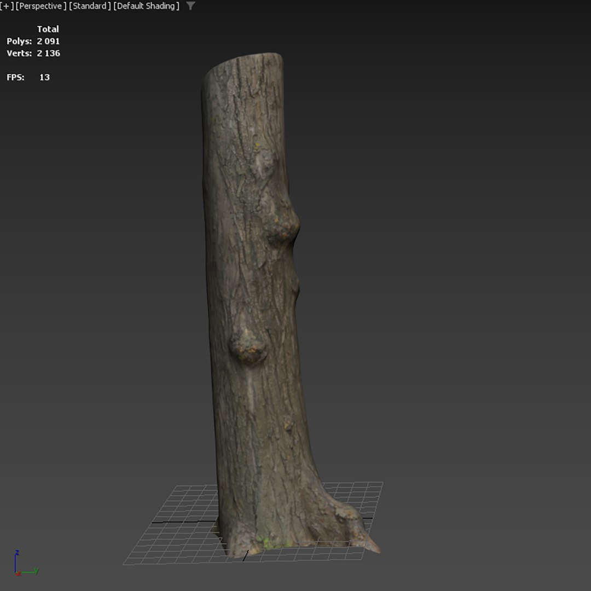Open the [+] viewport general menu
The height and width of the screenshot is (591, 591).
point(7,6)
